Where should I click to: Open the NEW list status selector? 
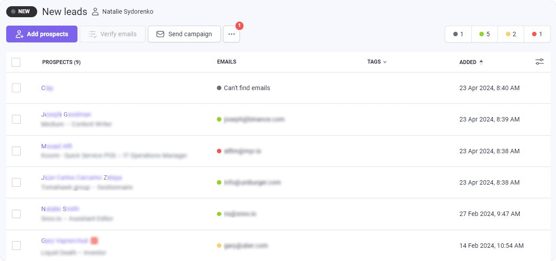22,11
